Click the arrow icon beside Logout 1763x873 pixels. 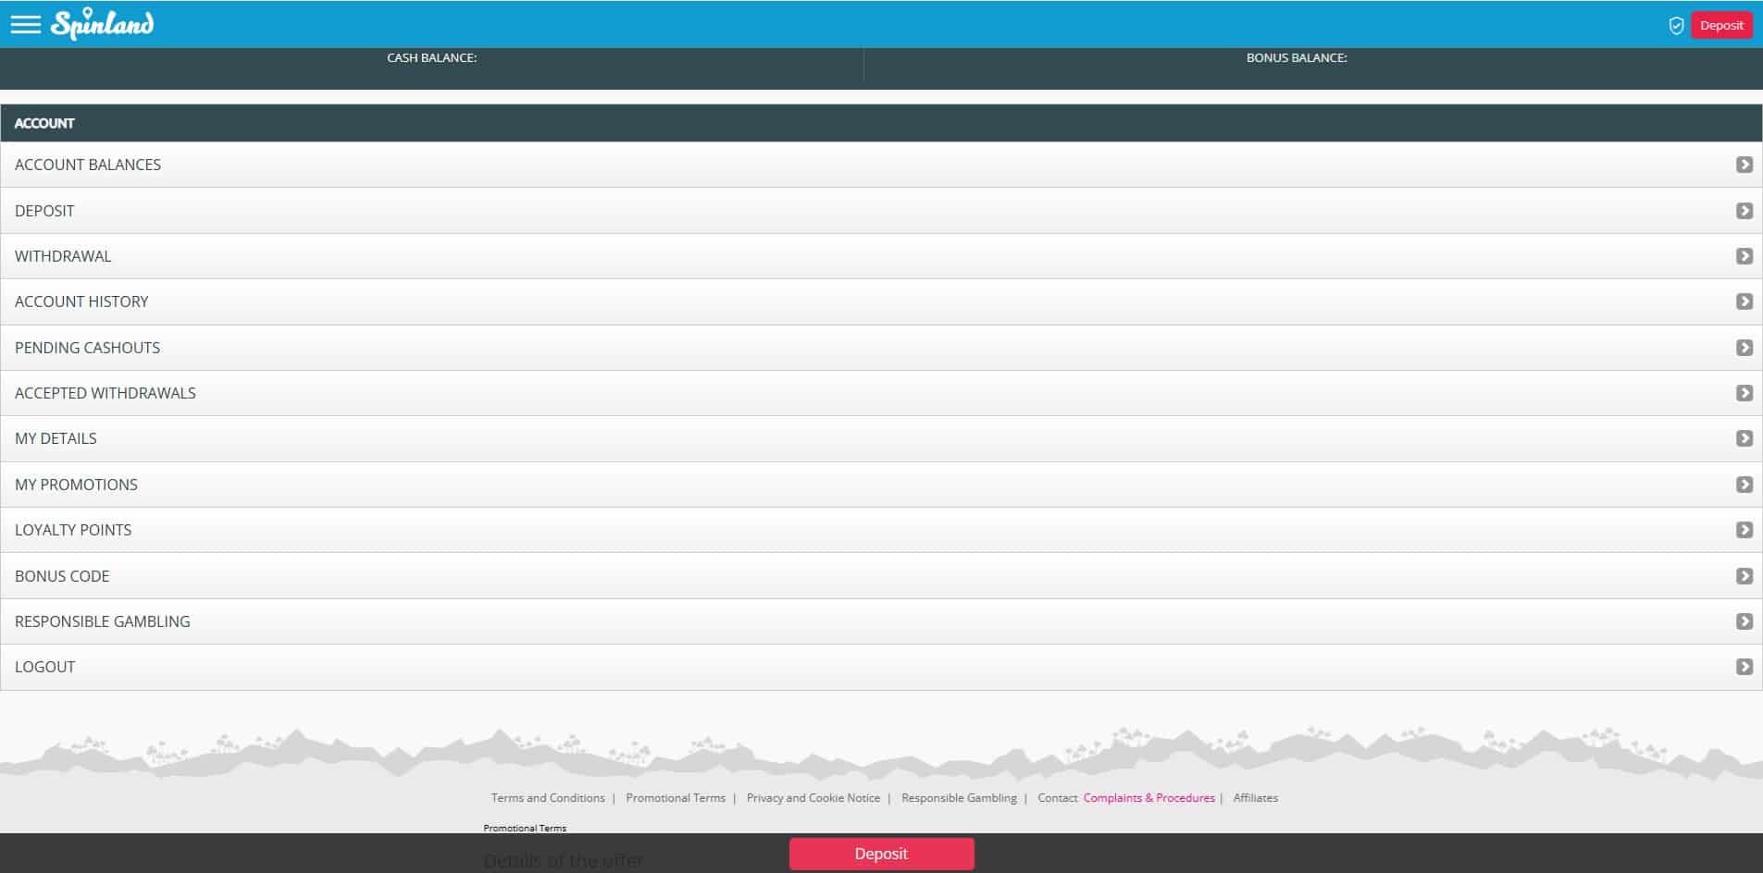1744,667
